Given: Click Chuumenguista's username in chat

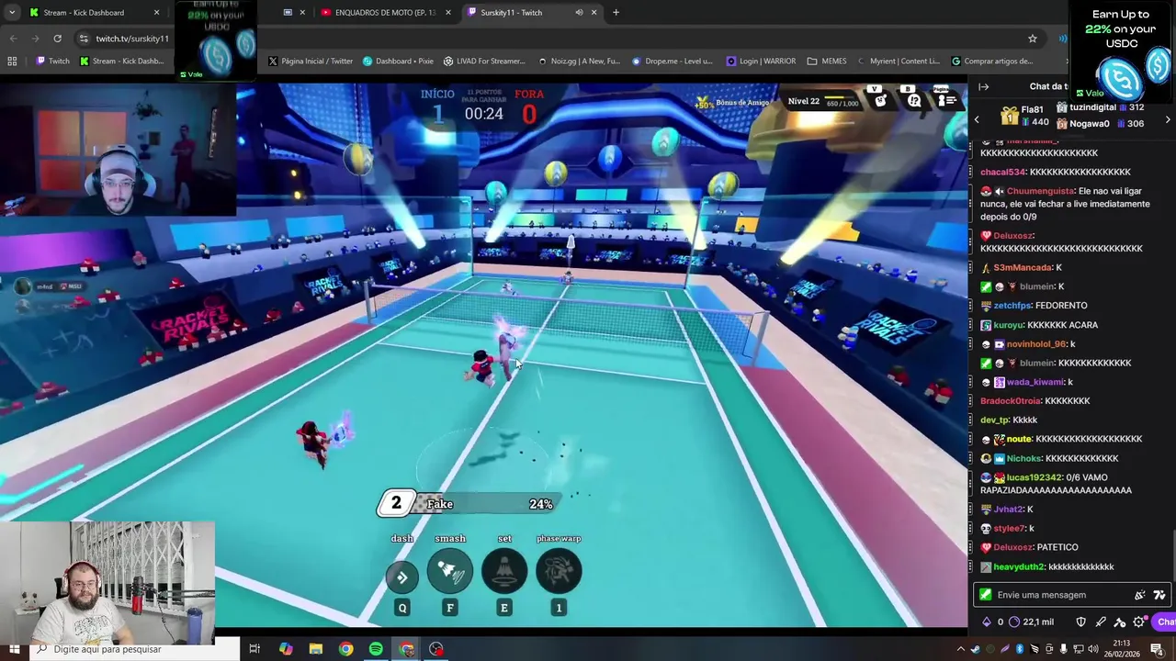Looking at the screenshot, I should 1040,191.
